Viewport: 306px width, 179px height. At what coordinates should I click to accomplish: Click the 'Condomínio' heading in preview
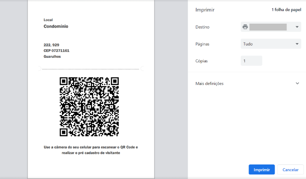pyautogui.click(x=56, y=27)
